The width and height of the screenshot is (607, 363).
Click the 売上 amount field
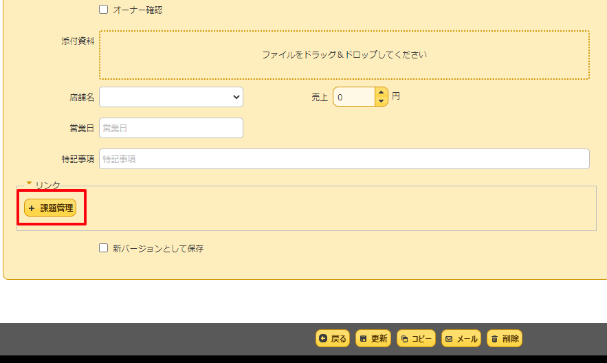354,97
